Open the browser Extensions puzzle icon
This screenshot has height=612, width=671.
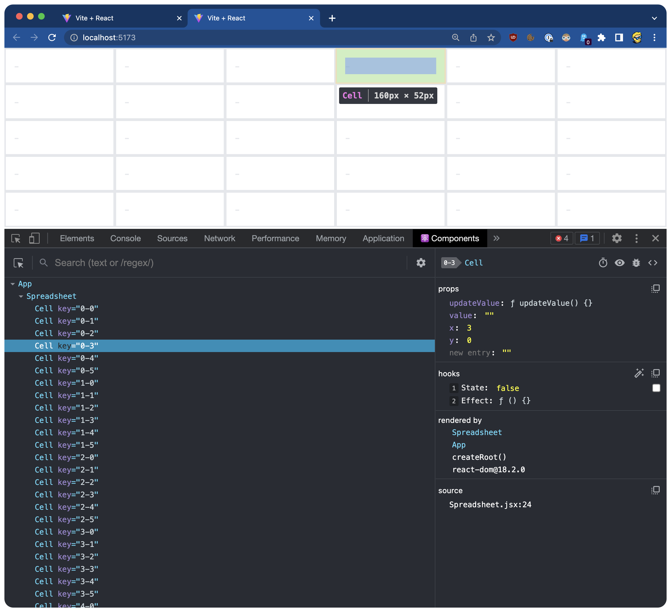tap(601, 37)
